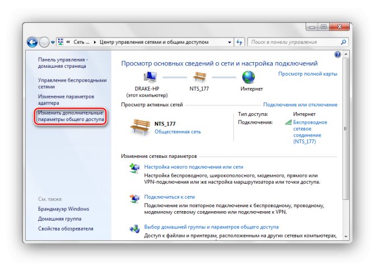The image size is (375, 266).
Task: Click the 'См. также' sidebar heading
Action: click(50, 199)
